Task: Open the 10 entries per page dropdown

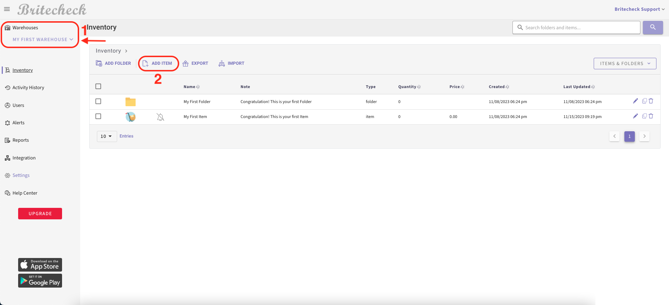Action: pos(107,136)
